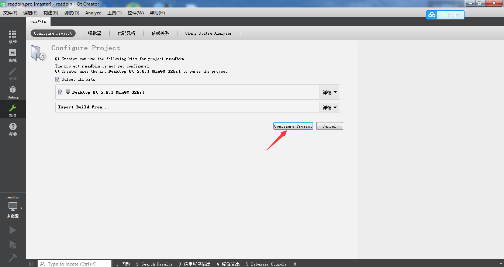Open Help mode (帮助)
Image resolution: width=504 pixels, height=267 pixels.
click(13, 129)
